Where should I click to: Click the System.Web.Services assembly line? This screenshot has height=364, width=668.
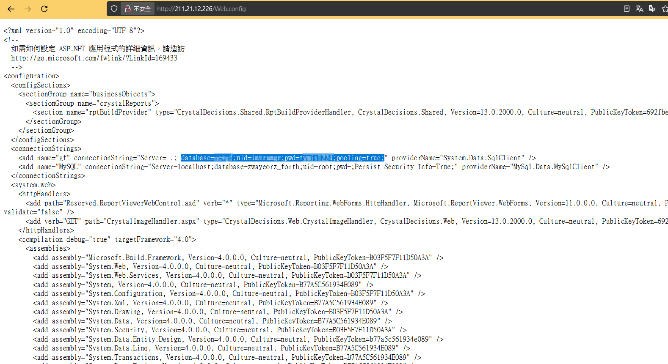[227, 276]
